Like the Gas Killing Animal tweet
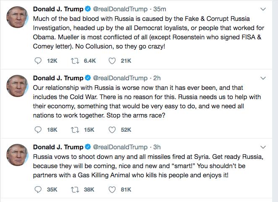 tap(112, 189)
